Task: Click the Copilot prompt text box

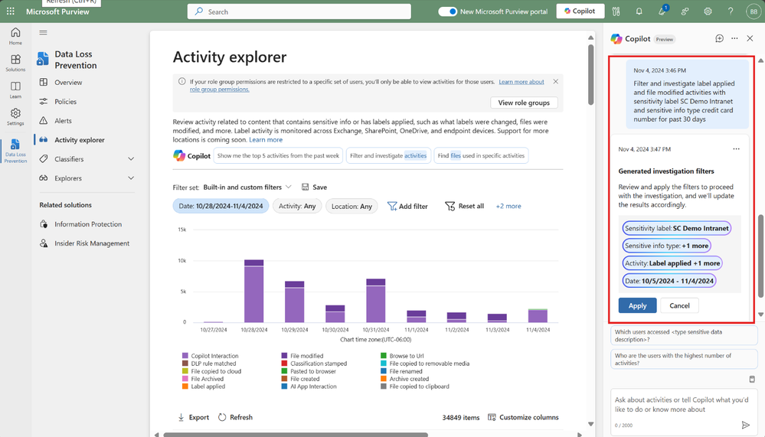Action: [683, 404]
